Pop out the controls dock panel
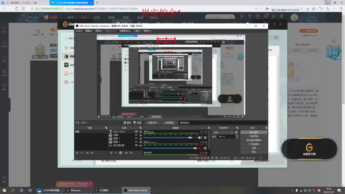This screenshot has width=345, height=194. point(266,128)
